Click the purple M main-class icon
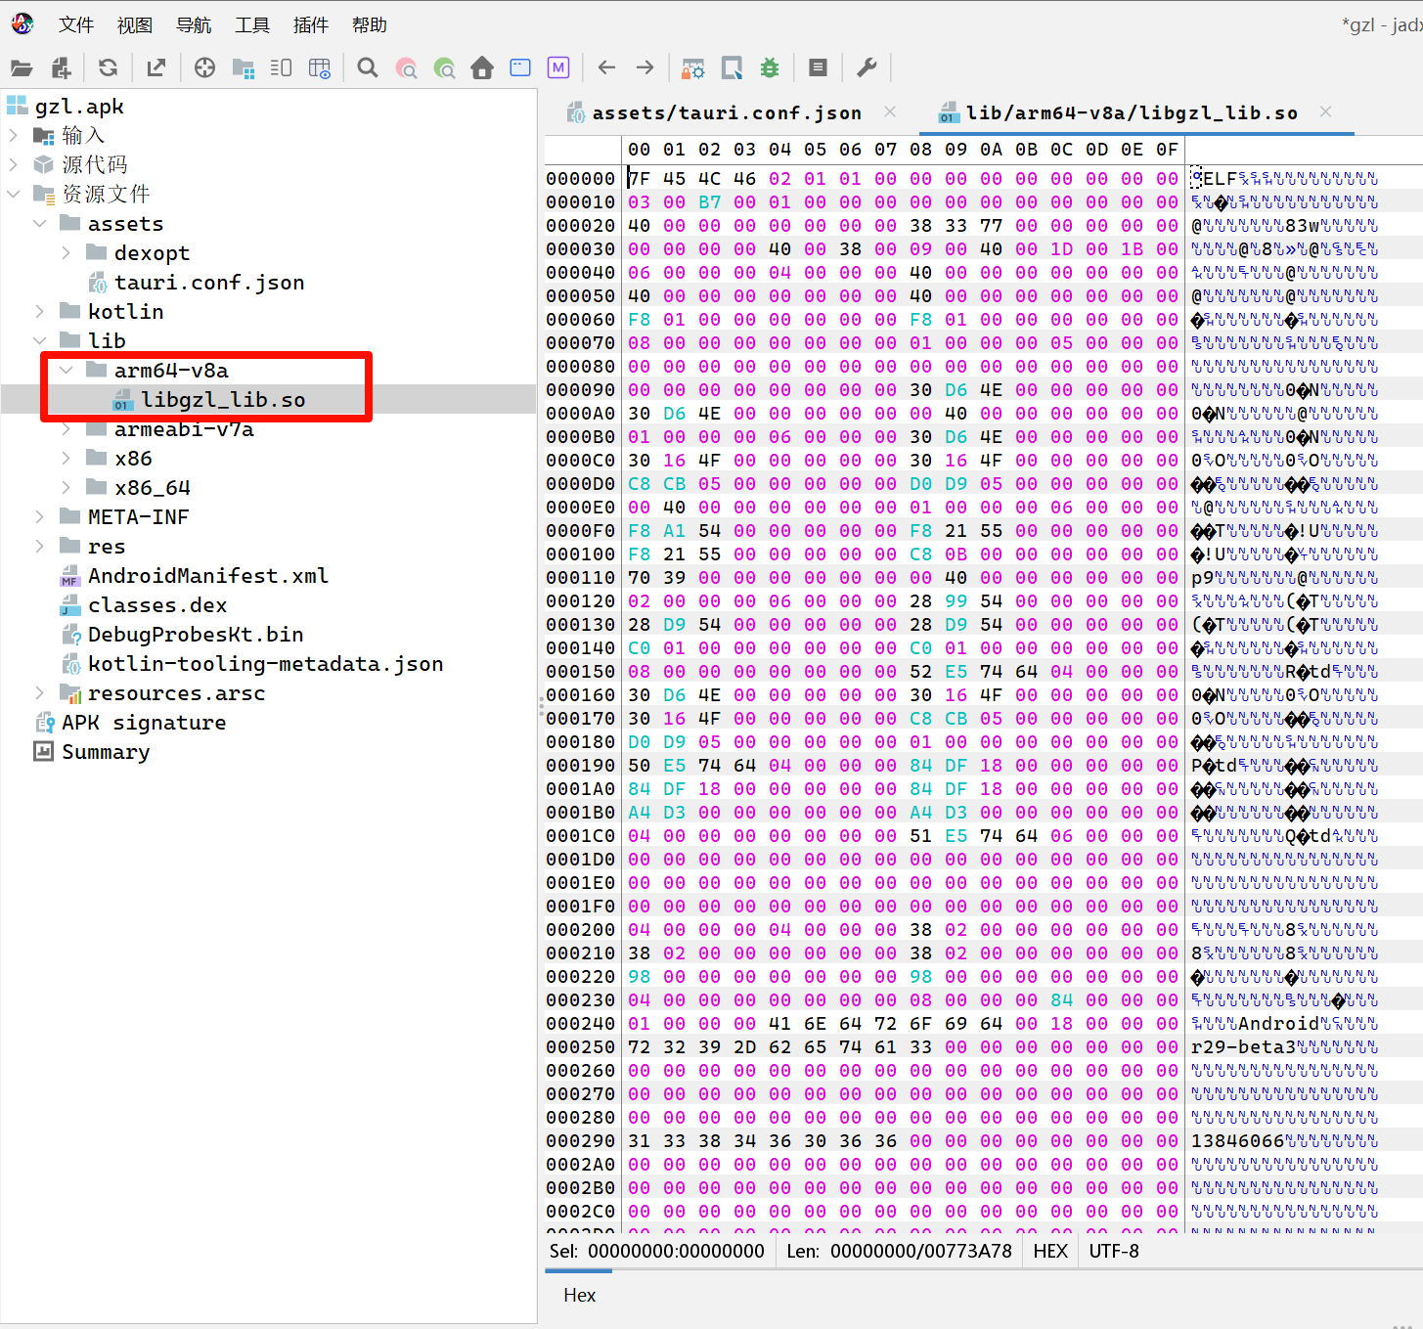 pyautogui.click(x=558, y=67)
